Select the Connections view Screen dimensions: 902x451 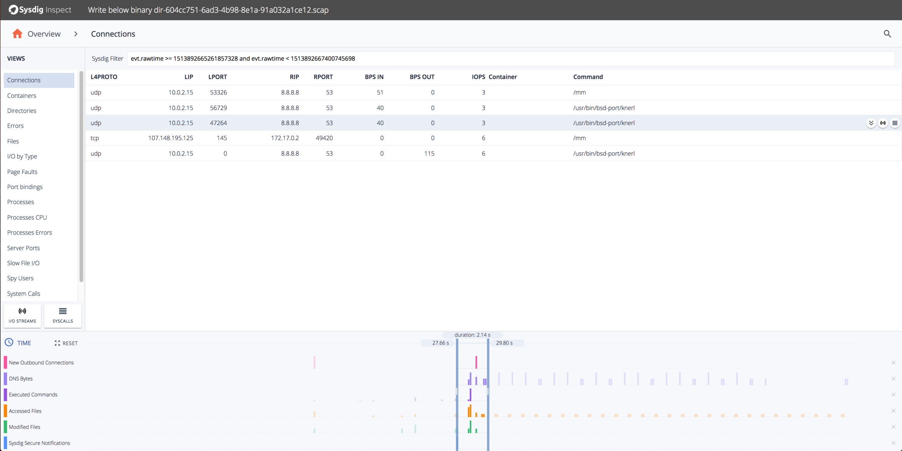pyautogui.click(x=39, y=80)
